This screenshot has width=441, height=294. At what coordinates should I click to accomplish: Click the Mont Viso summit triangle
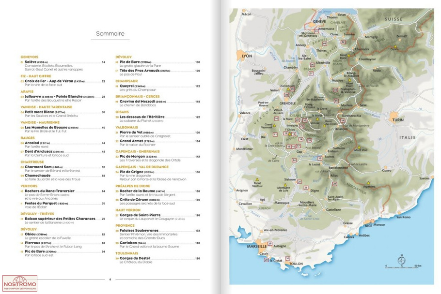(359, 147)
